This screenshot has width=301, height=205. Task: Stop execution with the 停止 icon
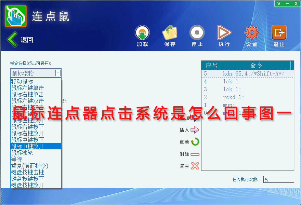[197, 32]
